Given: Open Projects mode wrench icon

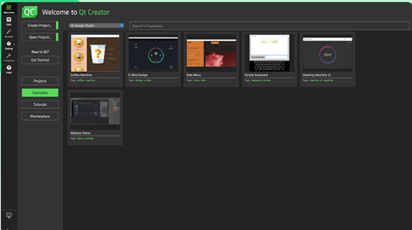Looking at the screenshot, I should (9, 57).
